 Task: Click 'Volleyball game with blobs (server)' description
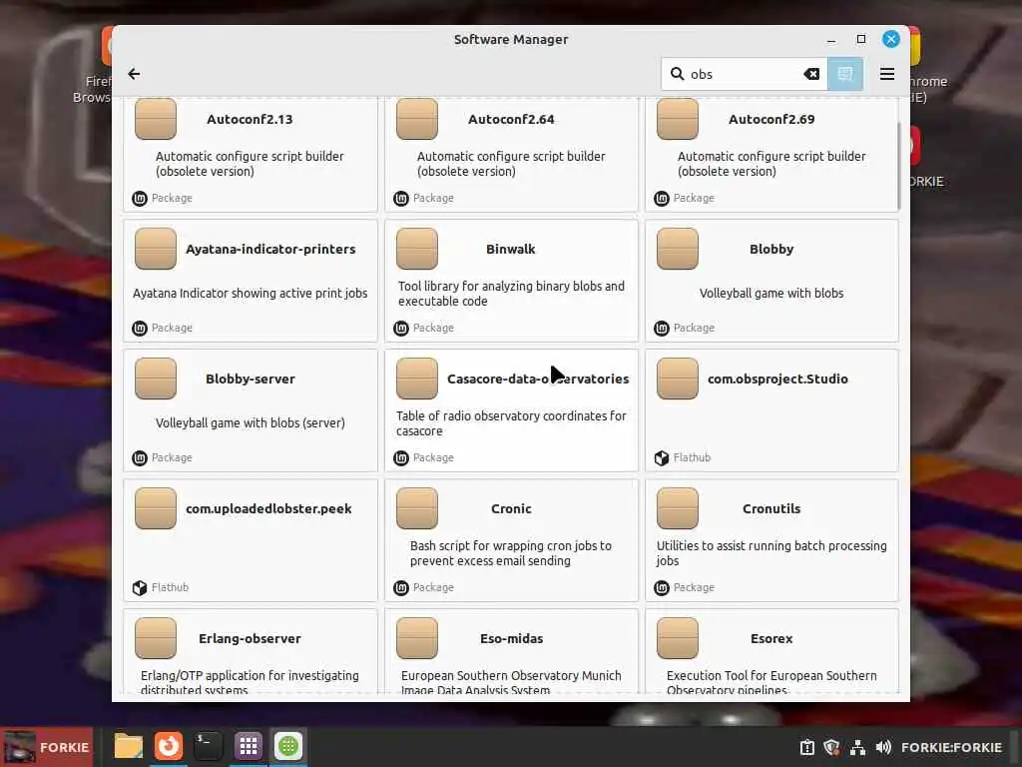tap(250, 423)
